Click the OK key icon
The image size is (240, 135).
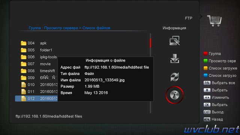(x=207, y=105)
